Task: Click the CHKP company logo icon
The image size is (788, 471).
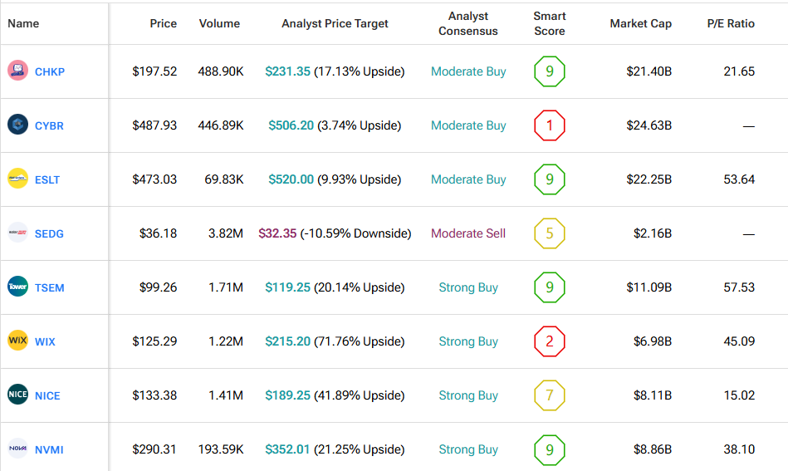Action: point(17,71)
